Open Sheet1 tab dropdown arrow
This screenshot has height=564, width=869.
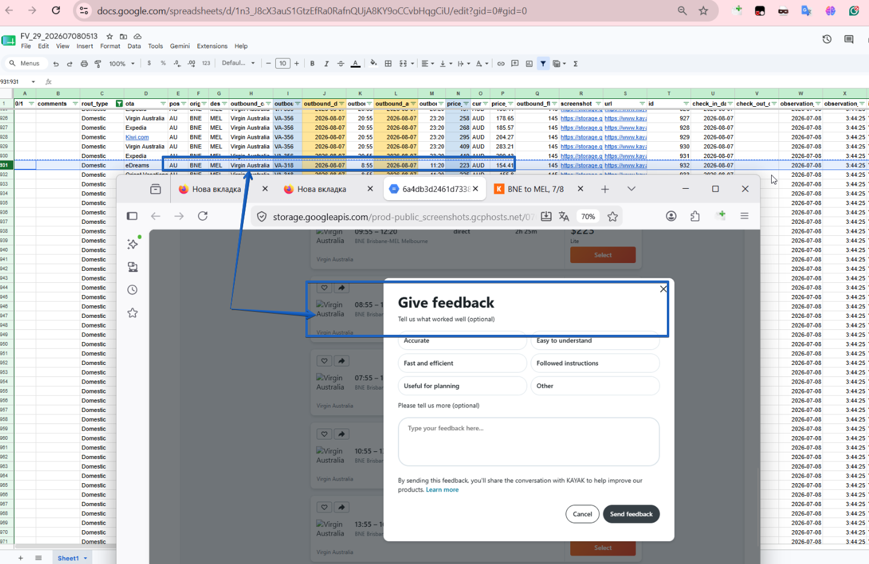(85, 559)
